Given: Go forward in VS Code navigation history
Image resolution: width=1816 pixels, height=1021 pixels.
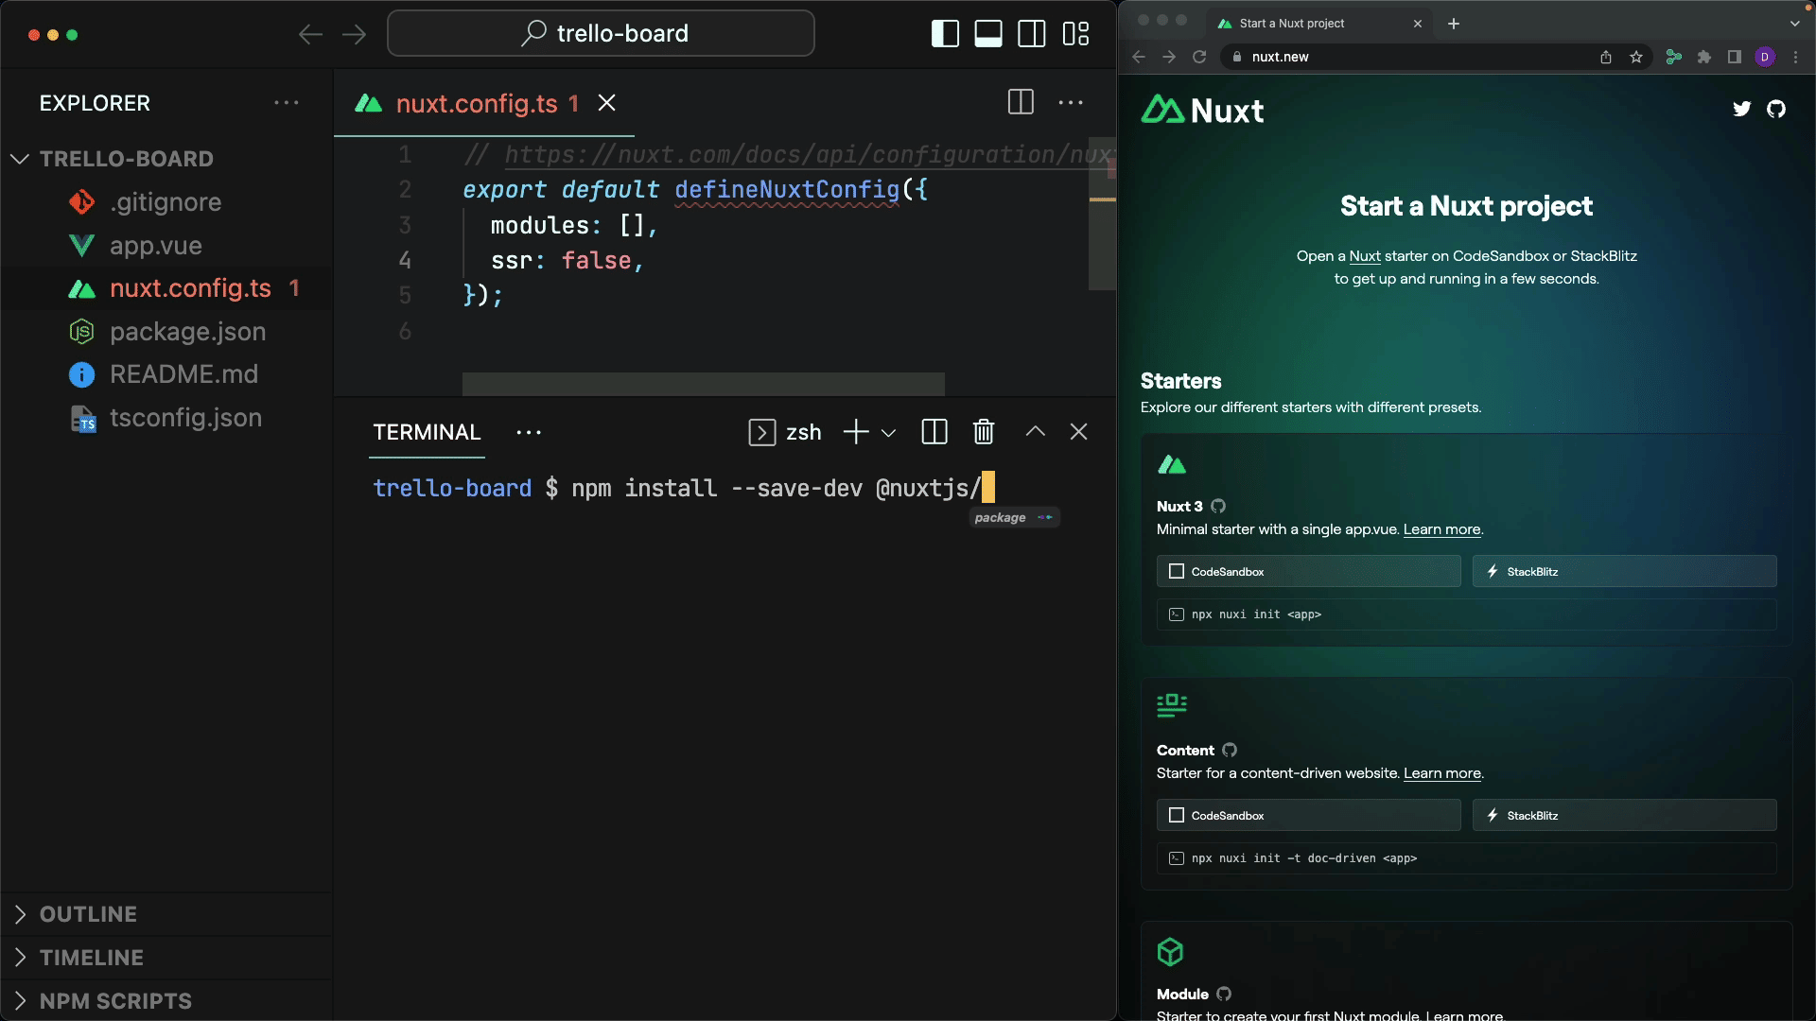Looking at the screenshot, I should click(354, 35).
